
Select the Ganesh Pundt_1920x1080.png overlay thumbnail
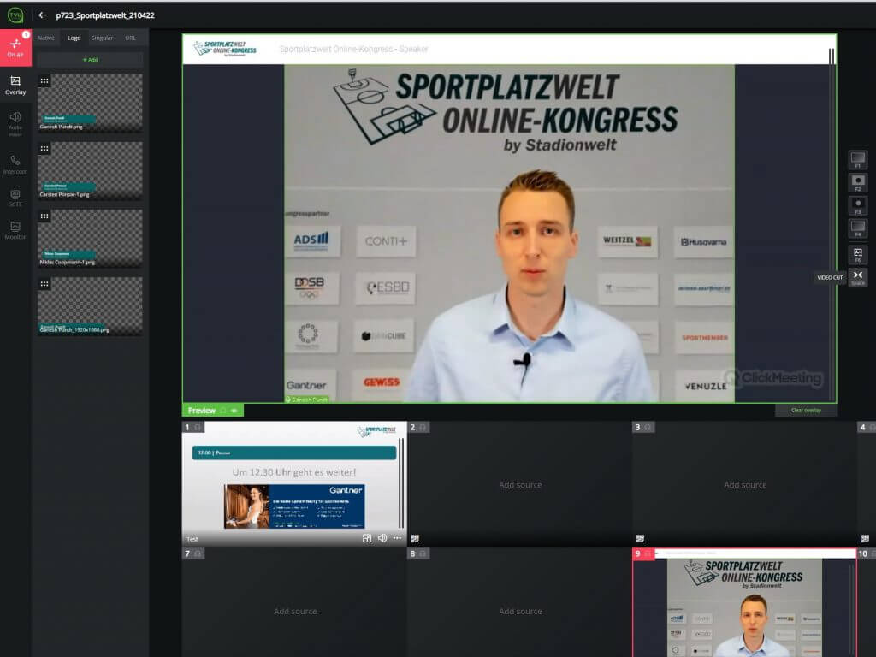[90, 306]
